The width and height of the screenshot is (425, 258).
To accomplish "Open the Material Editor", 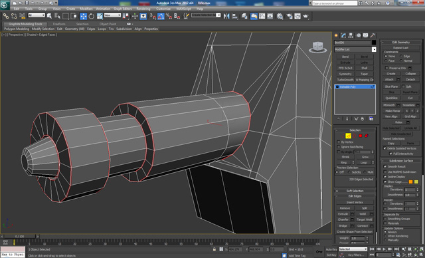I will [x=280, y=16].
